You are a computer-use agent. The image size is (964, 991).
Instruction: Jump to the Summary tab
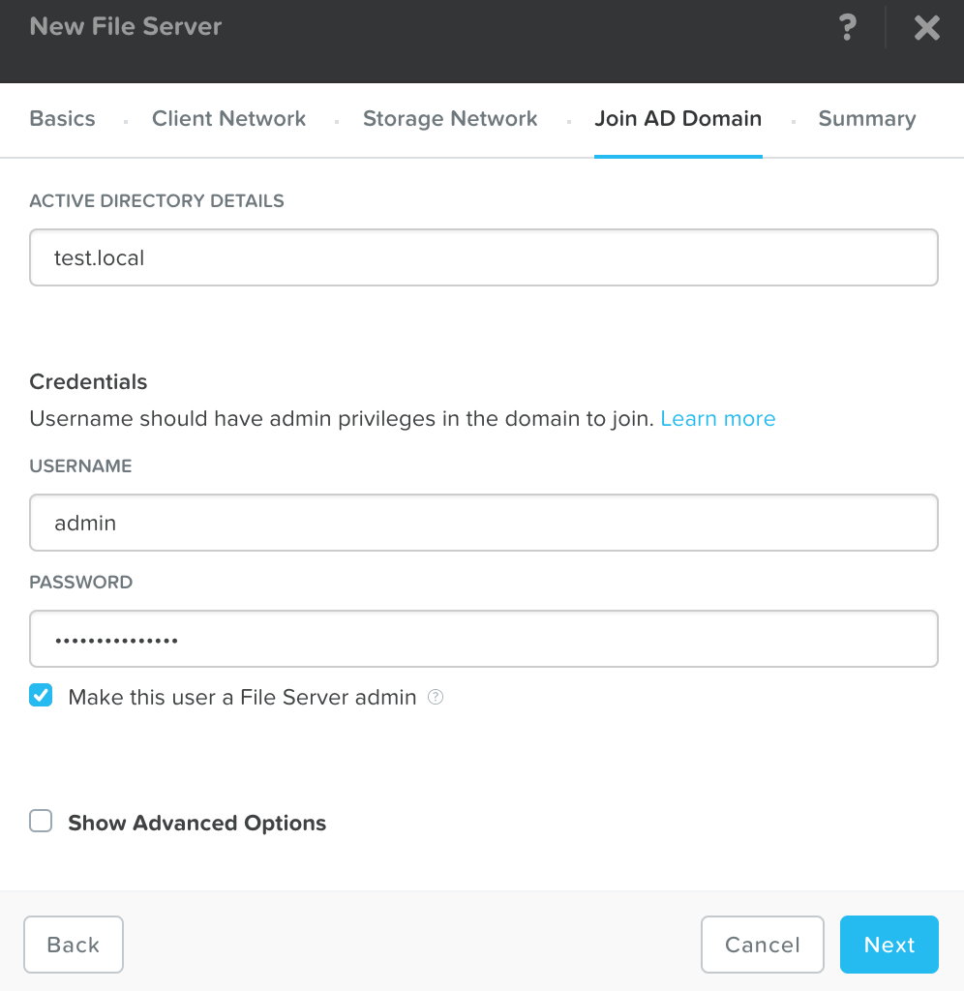click(x=866, y=119)
